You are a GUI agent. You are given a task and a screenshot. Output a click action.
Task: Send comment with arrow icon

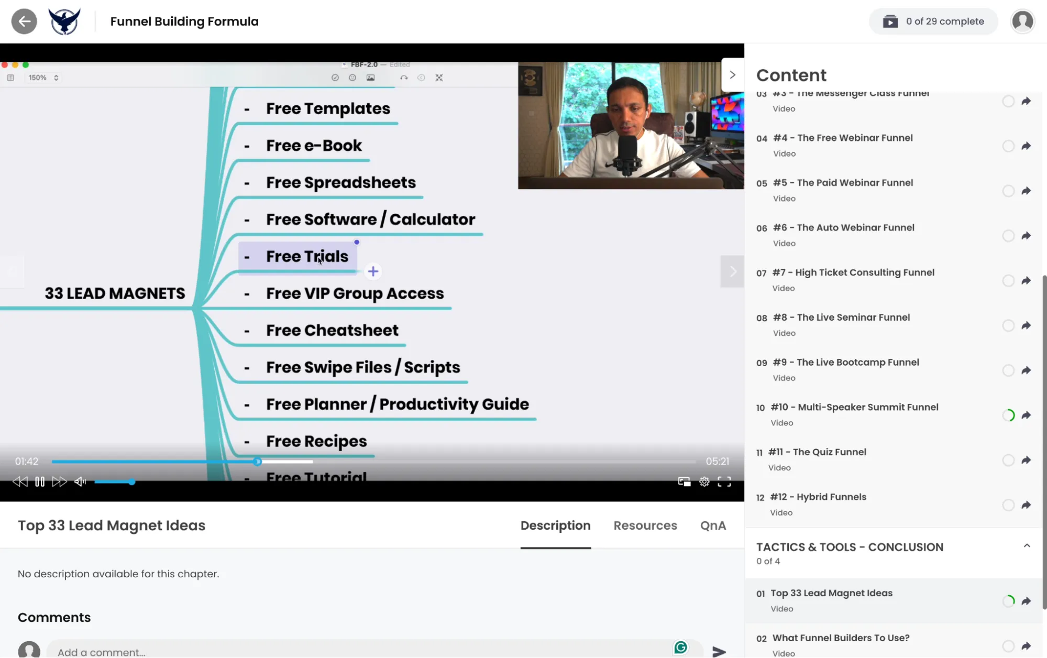719,651
